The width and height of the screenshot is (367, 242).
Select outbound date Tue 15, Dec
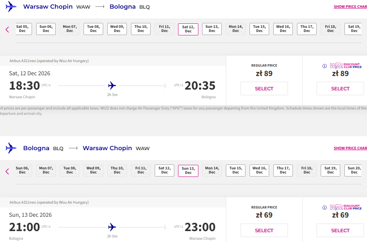pos(259,29)
